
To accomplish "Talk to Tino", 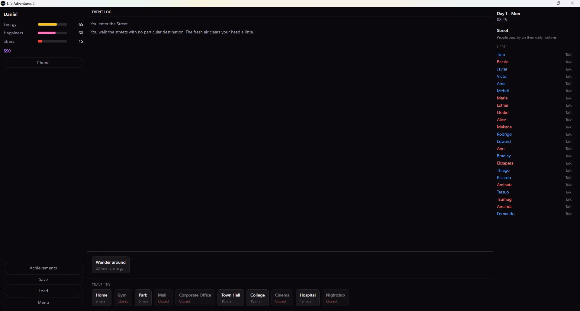I will pos(568,55).
